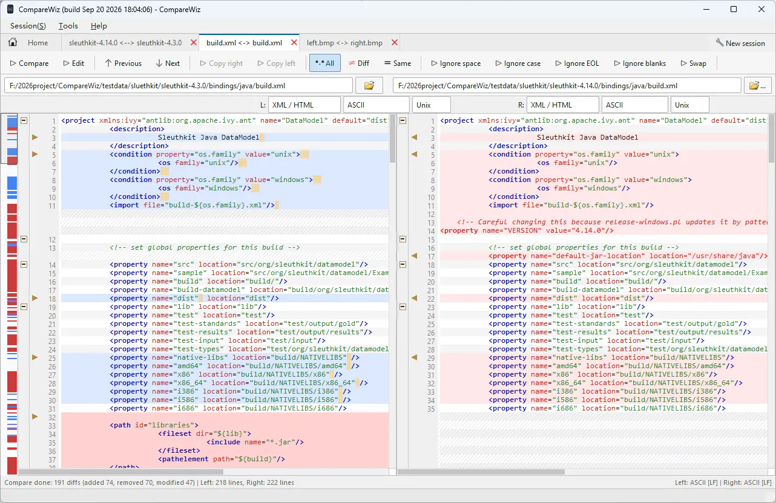Click the left pane diff arrow at line 3
Viewport: 776px width, 503px height.
pyautogui.click(x=35, y=138)
